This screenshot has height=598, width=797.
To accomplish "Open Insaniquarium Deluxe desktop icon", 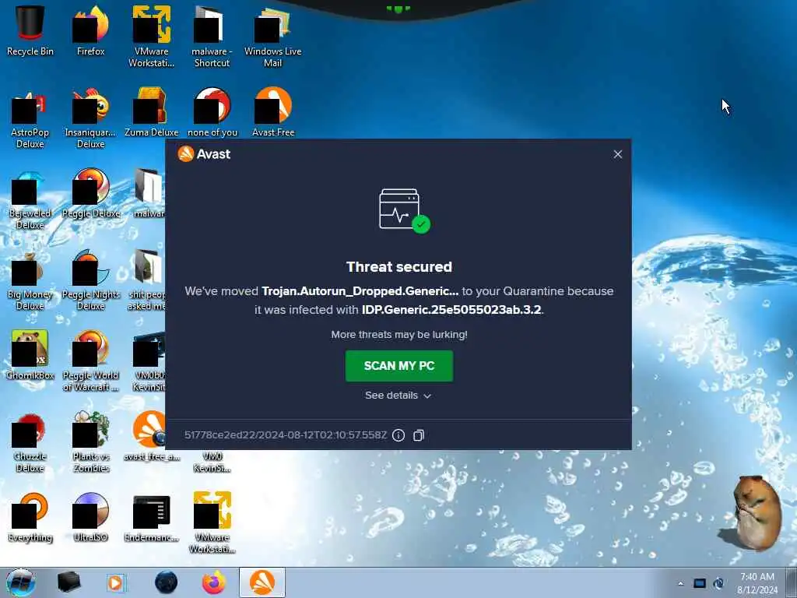I will pyautogui.click(x=90, y=117).
